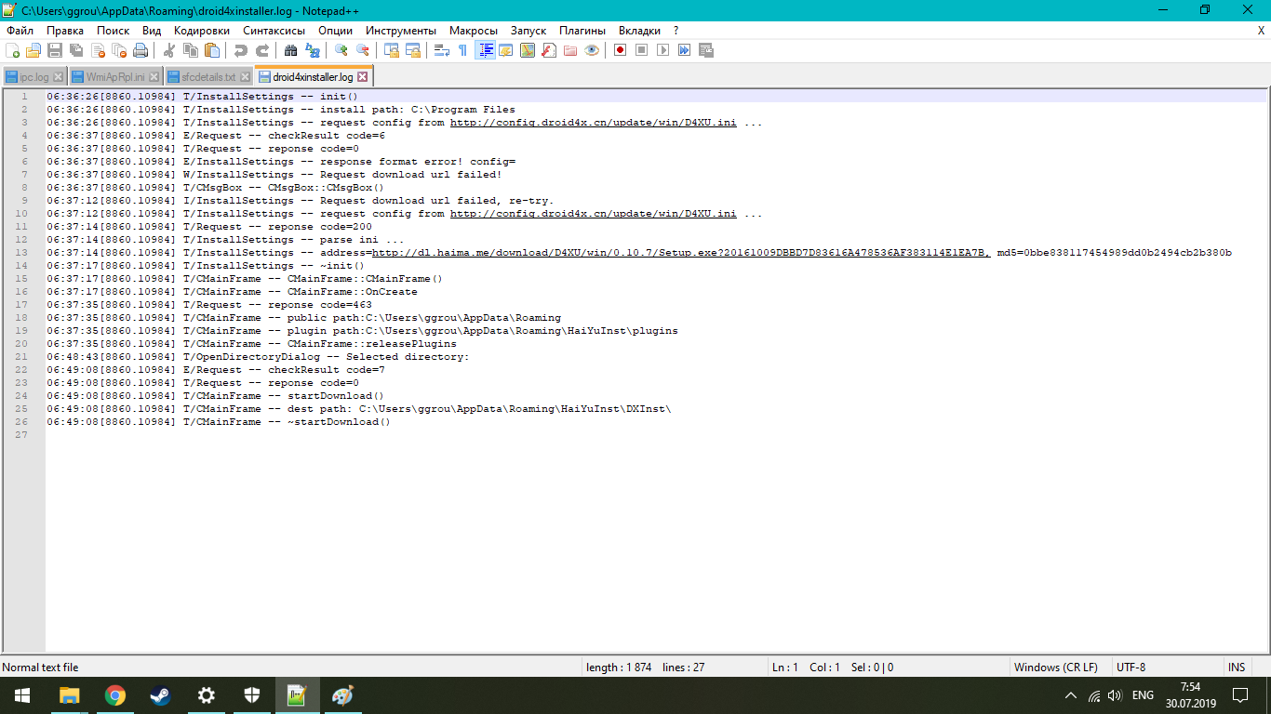Open the Document Map panel icon
The image size is (1271, 714).
tap(527, 50)
